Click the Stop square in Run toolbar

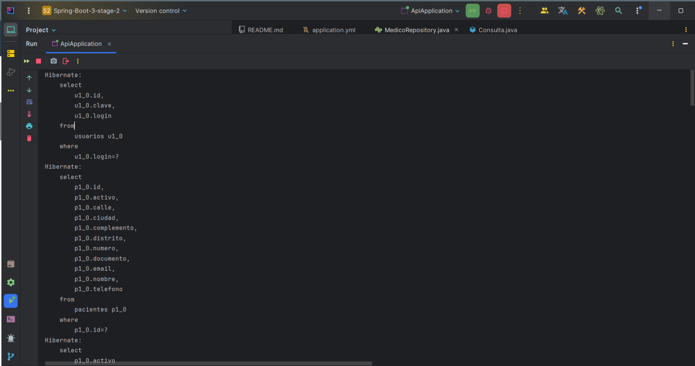tap(38, 61)
